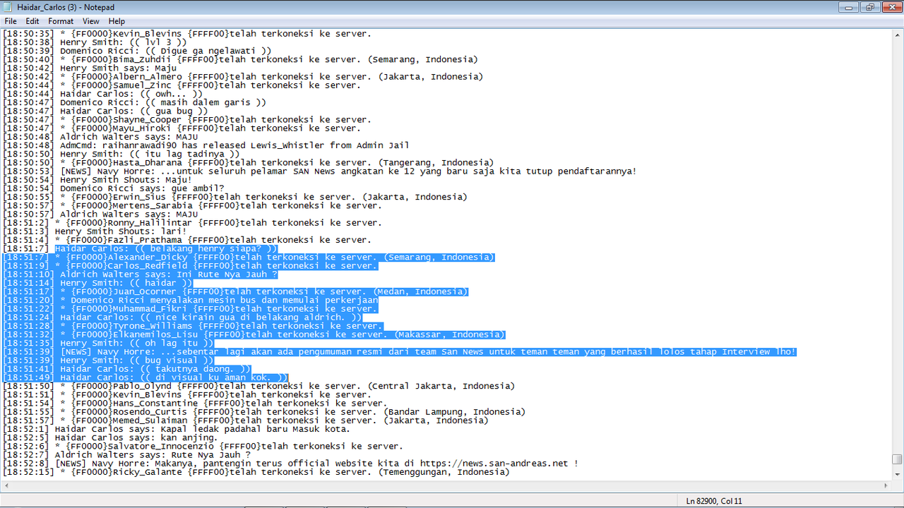Click line 'Henry Smith says: Maju'
The image size is (904, 508).
90,68
